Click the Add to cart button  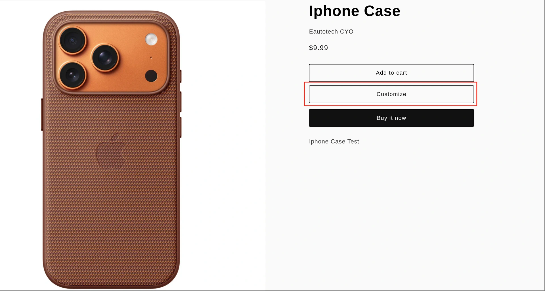coord(391,73)
